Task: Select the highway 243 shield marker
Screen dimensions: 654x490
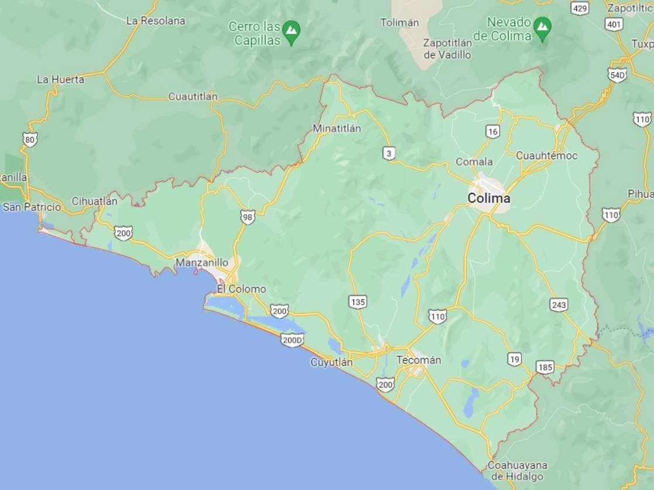Action: coord(559,305)
